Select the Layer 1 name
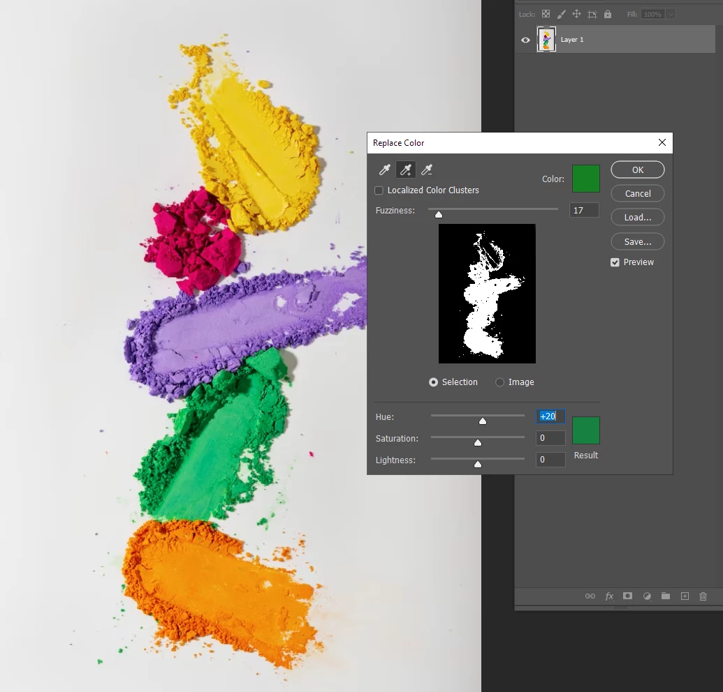Image resolution: width=723 pixels, height=692 pixels. tap(572, 40)
